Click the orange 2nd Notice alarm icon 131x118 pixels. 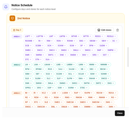pyautogui.click(x=12, y=18)
